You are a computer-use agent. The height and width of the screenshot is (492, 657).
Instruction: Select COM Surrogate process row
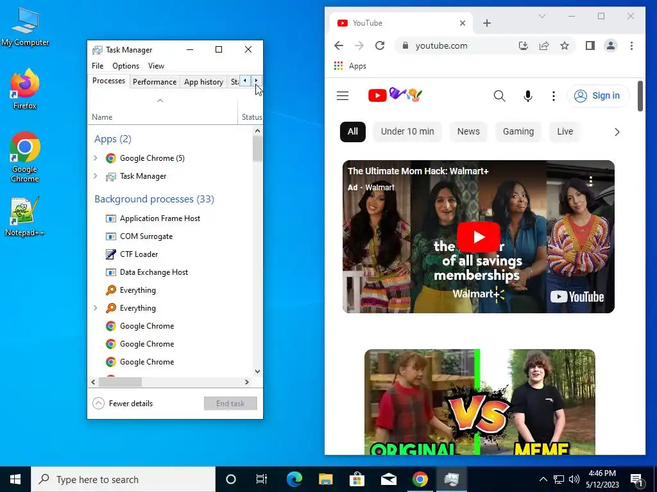169,236
